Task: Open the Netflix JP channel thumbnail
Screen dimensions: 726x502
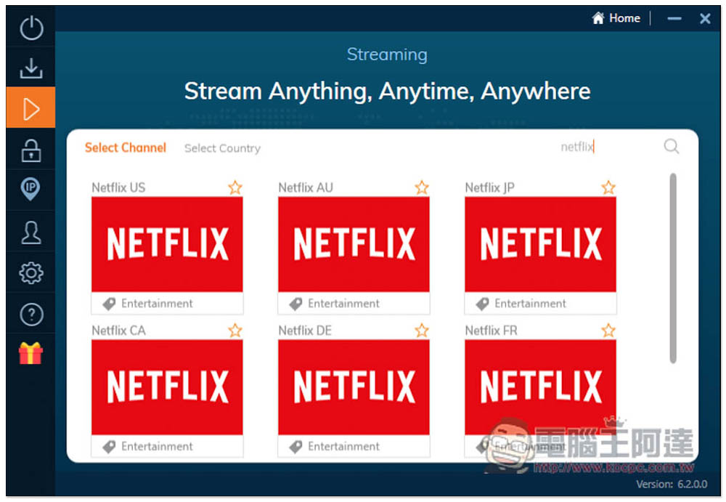Action: click(540, 244)
